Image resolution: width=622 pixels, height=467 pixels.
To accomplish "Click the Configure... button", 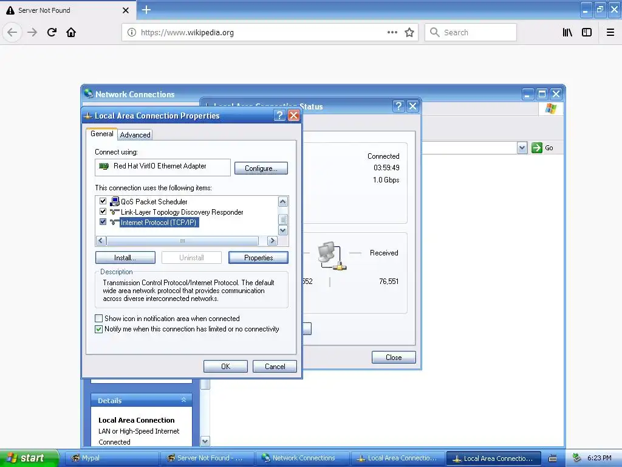I will click(261, 168).
